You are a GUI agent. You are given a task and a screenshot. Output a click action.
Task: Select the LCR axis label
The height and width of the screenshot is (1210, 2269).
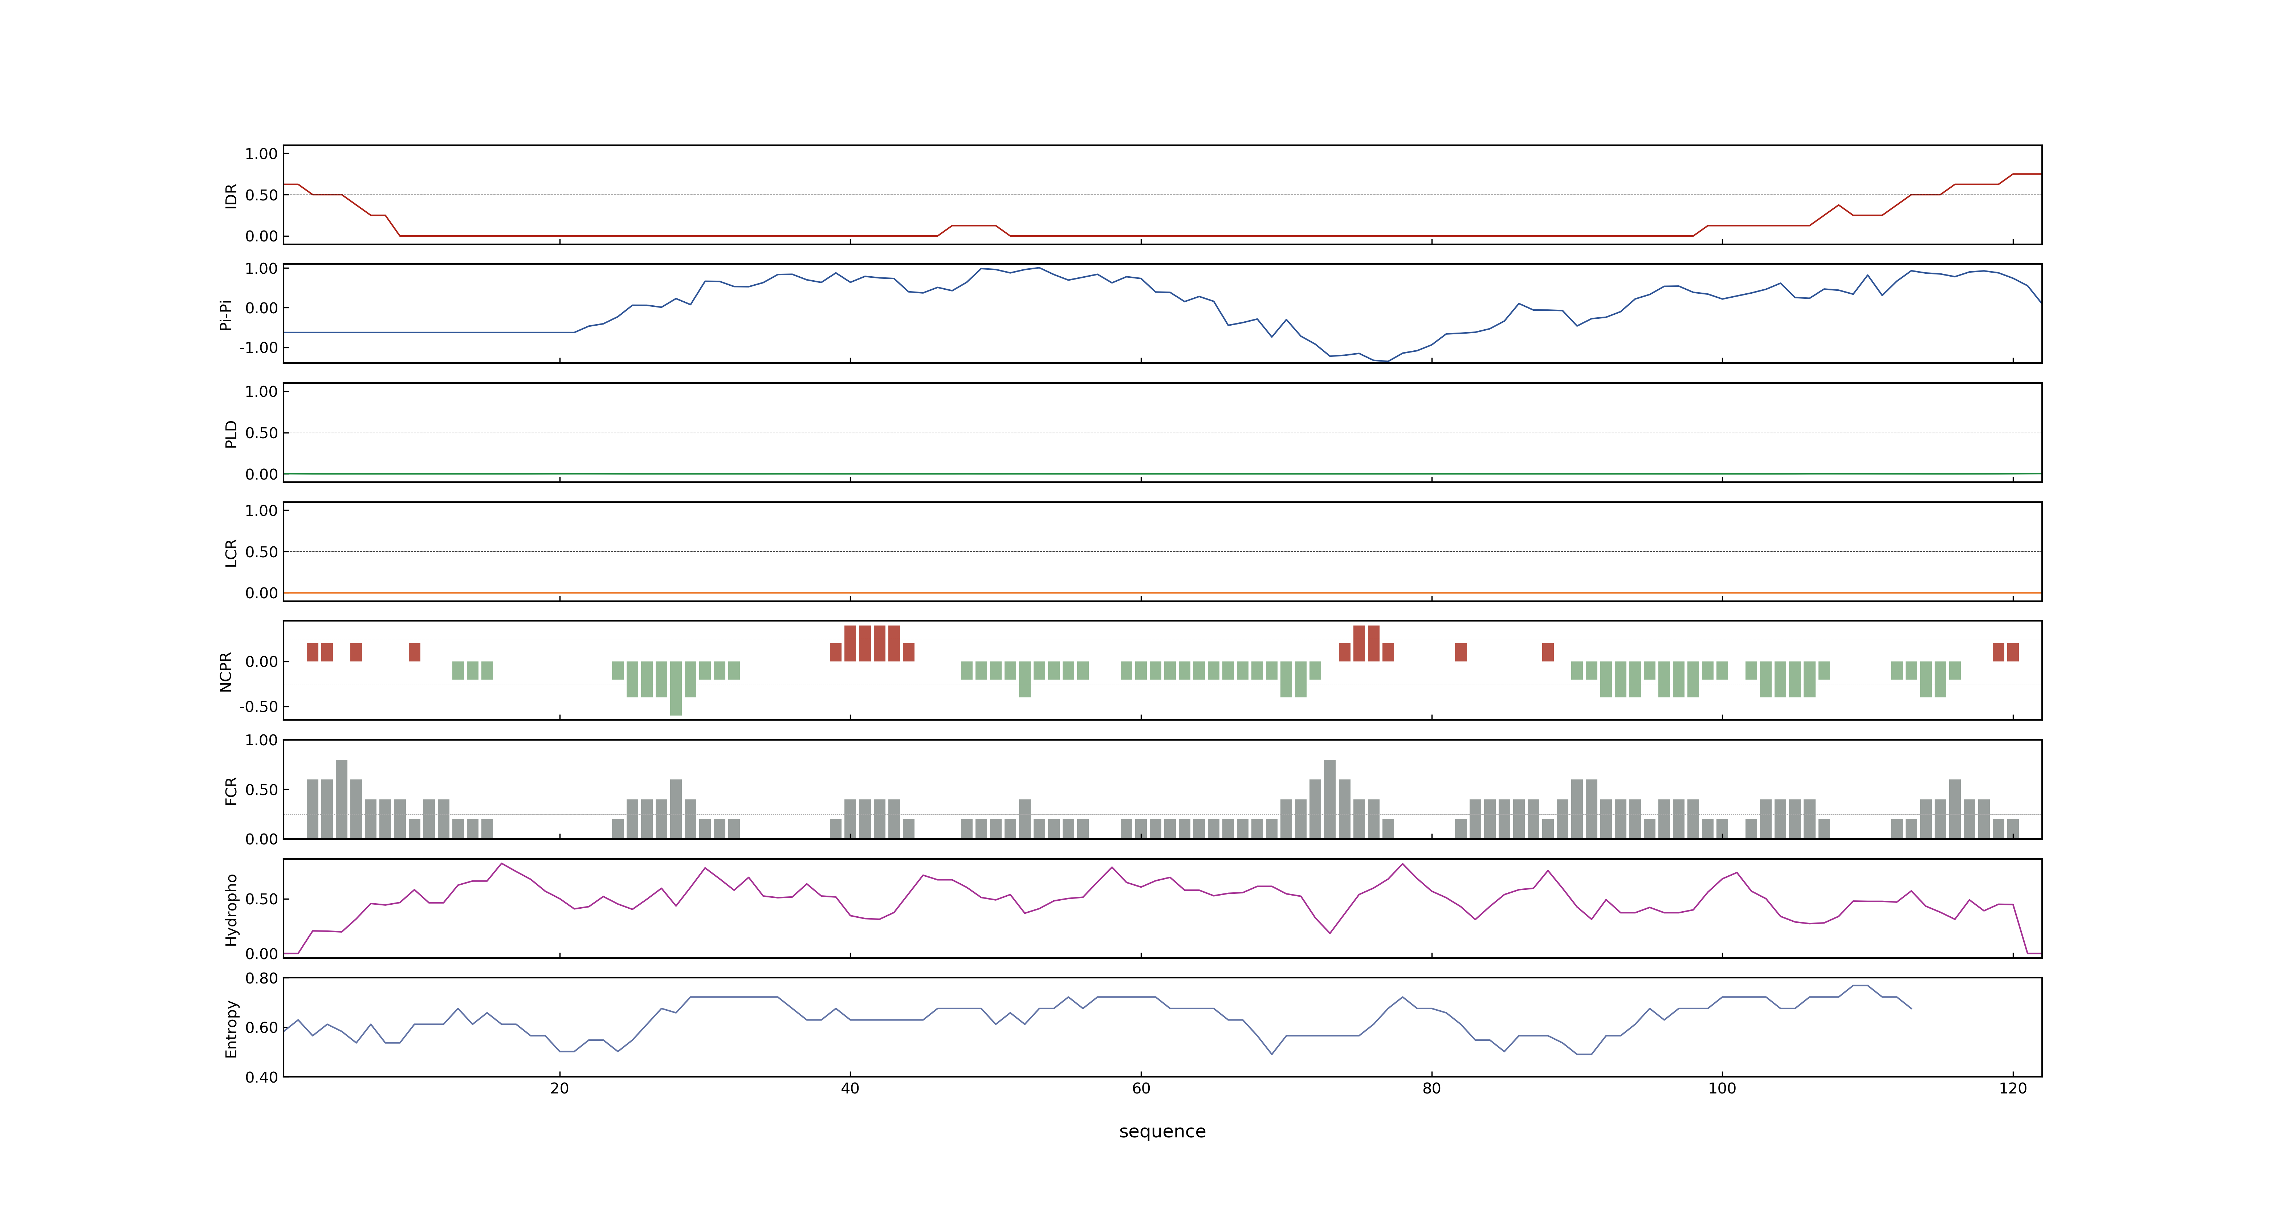pos(231,553)
